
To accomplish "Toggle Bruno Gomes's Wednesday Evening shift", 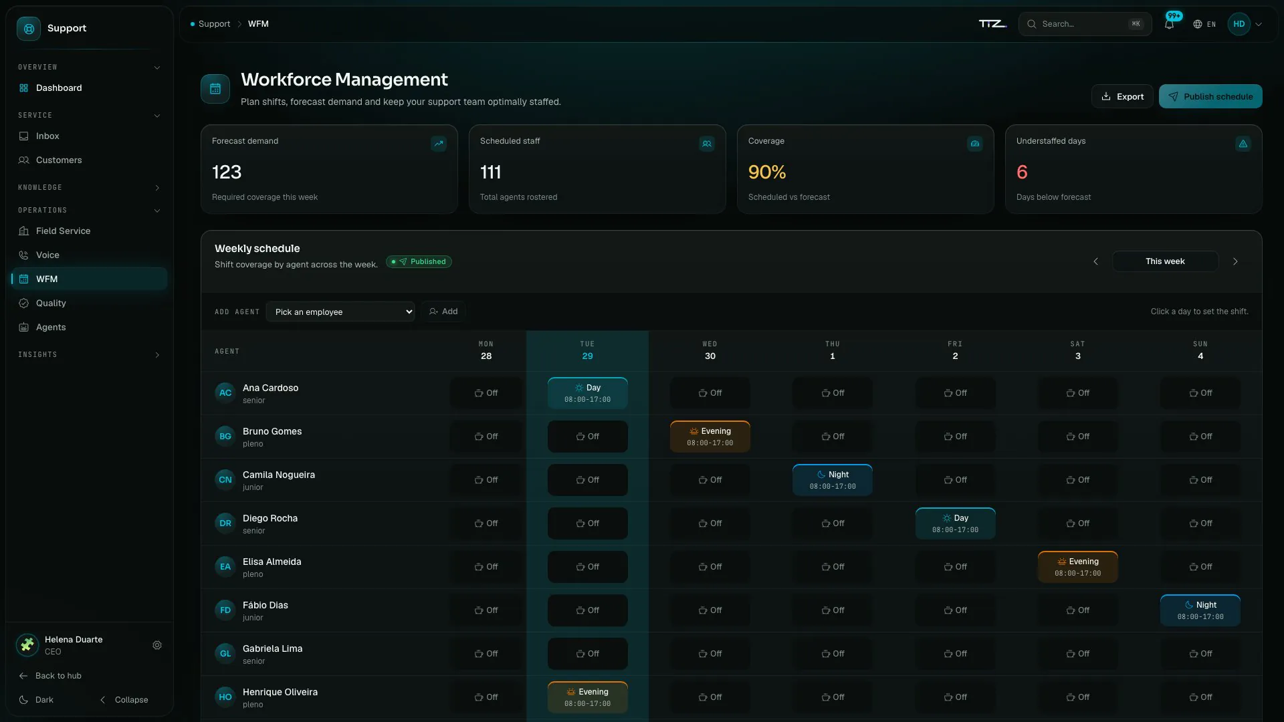I will pyautogui.click(x=710, y=437).
